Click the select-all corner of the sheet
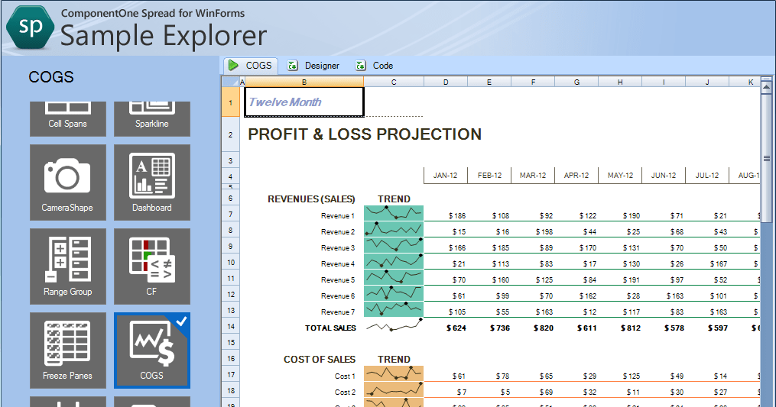Image resolution: width=776 pixels, height=407 pixels. (x=231, y=82)
